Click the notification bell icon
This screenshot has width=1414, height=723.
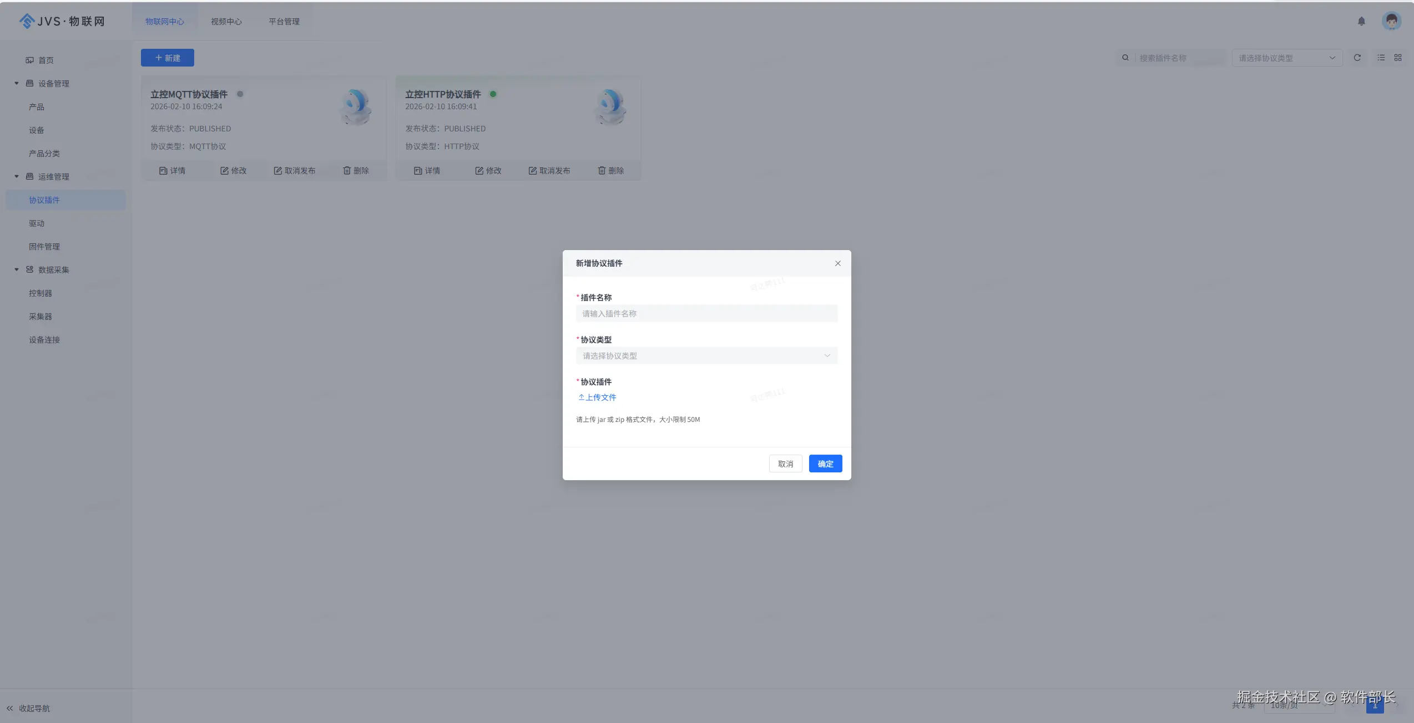click(x=1361, y=21)
